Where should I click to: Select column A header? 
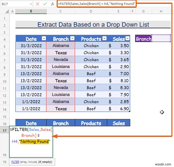point(12,11)
